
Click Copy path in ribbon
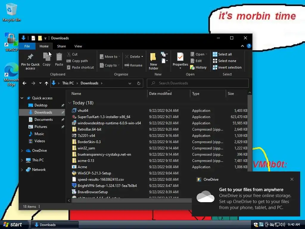(77, 61)
